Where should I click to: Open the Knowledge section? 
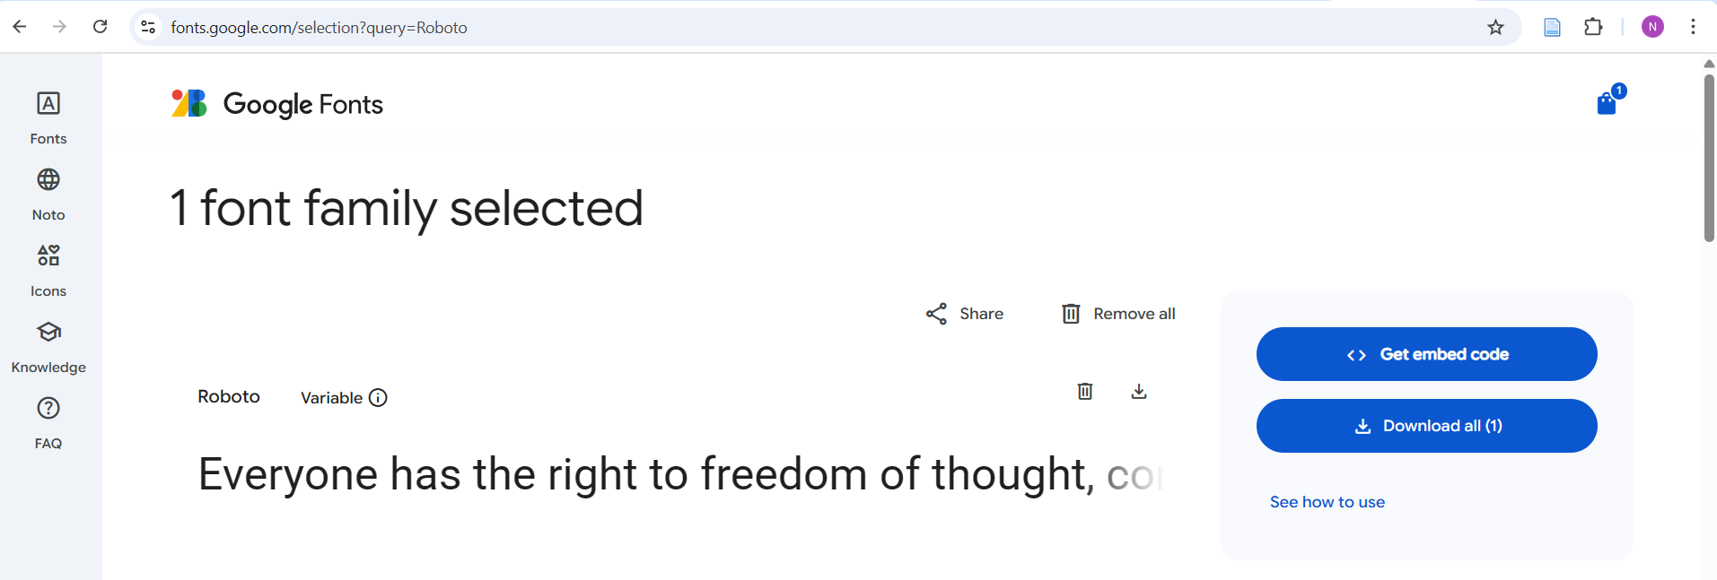pos(48,345)
